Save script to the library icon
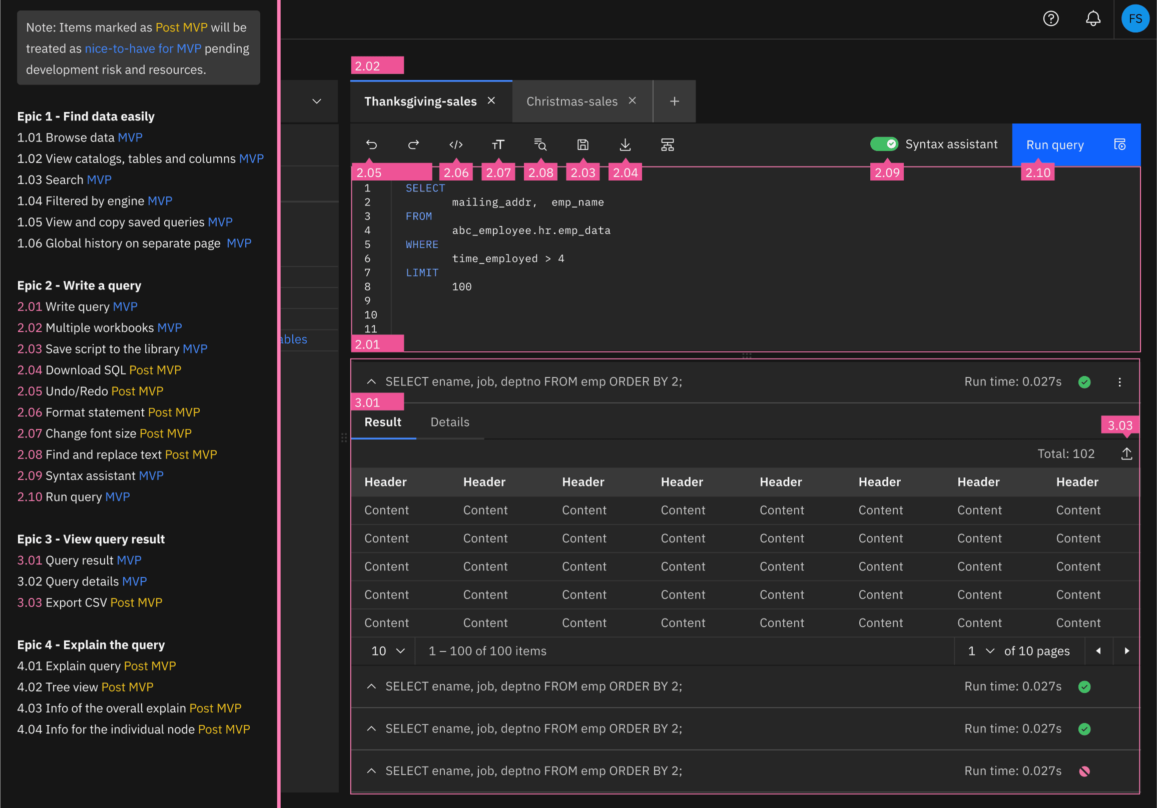 pos(583,145)
